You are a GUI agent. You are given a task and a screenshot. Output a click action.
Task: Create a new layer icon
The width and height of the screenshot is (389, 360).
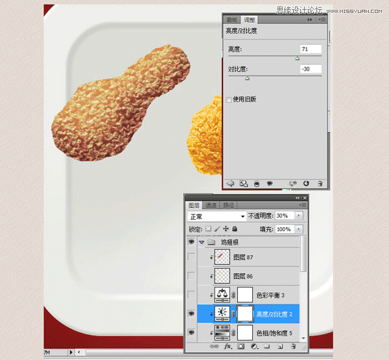tap(280, 346)
